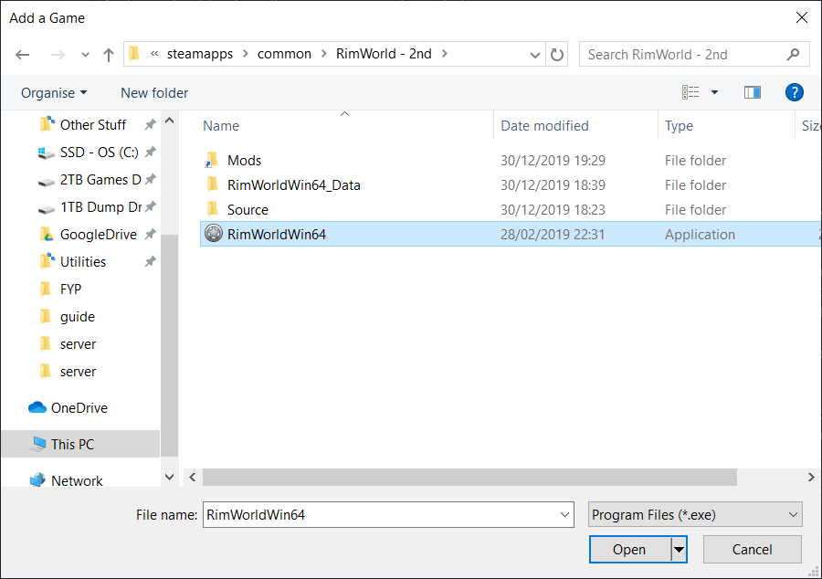Refresh the current folder view
The height and width of the screenshot is (579, 822).
(558, 54)
